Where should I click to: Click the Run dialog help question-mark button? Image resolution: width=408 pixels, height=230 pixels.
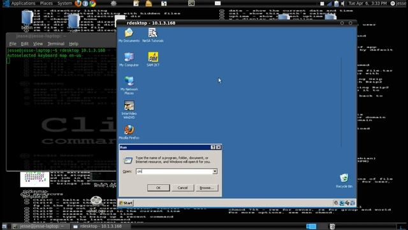213,148
